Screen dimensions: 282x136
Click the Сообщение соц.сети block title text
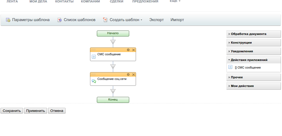112,79
